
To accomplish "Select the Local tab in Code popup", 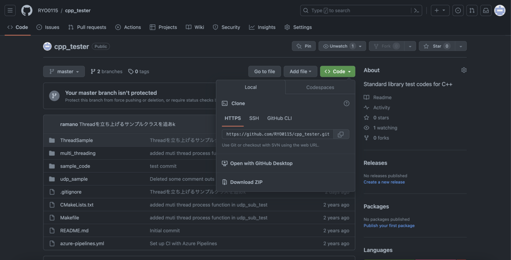I will click(x=251, y=87).
